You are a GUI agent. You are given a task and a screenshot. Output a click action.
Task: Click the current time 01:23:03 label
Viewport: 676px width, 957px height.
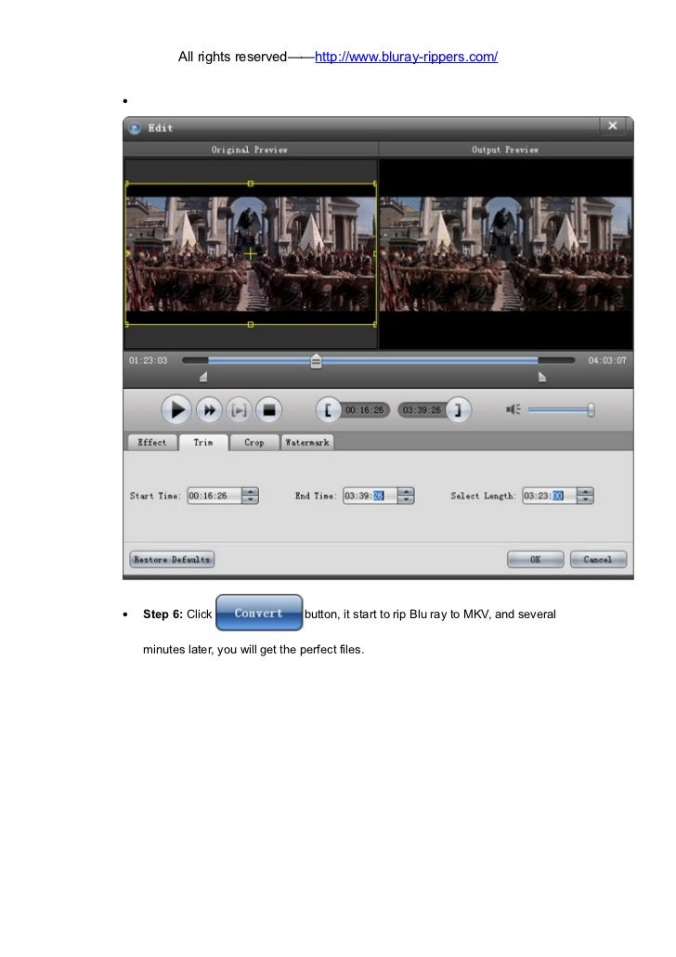(148, 361)
